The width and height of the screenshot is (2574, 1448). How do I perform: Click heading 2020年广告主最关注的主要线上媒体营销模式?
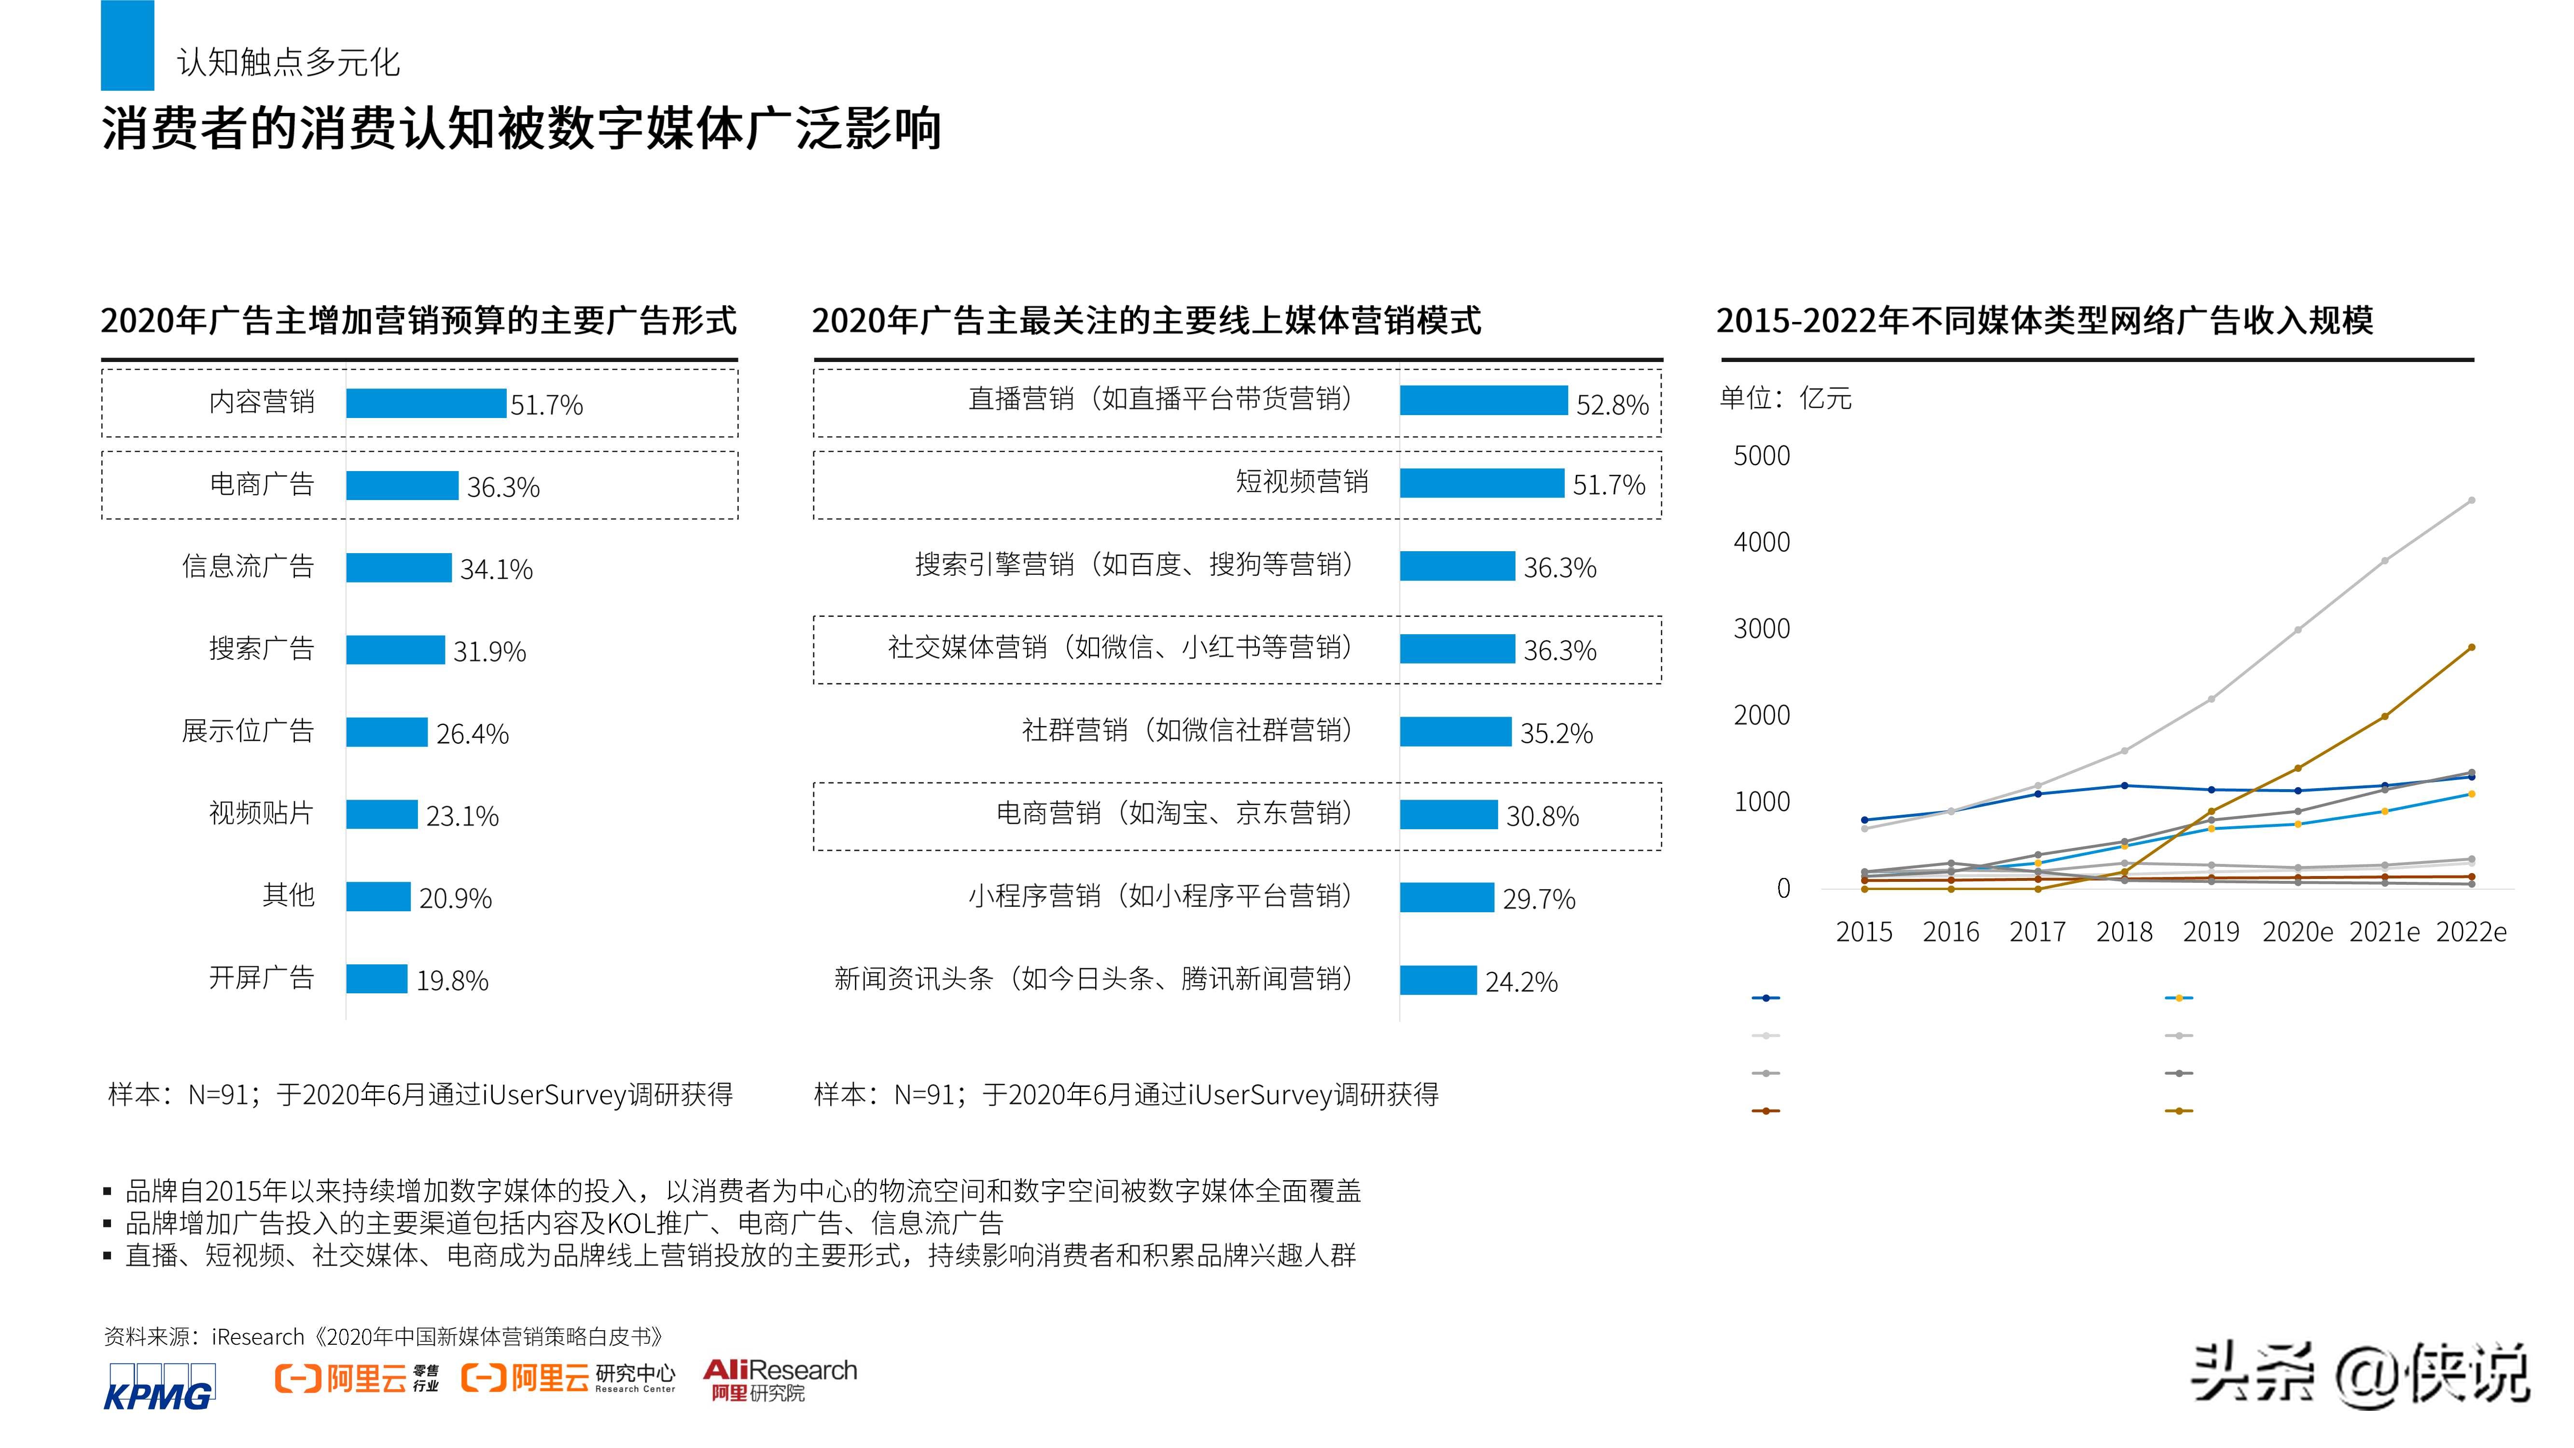click(x=1147, y=321)
